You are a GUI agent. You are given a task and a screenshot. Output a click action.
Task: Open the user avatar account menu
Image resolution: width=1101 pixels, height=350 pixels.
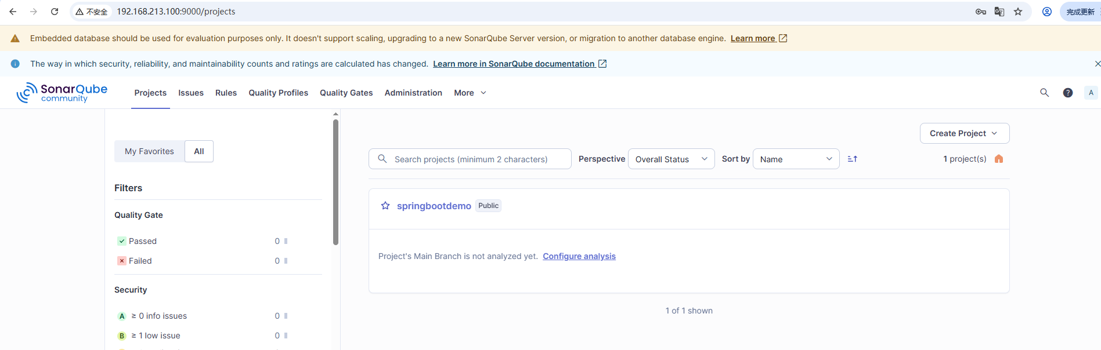[x=1091, y=93]
